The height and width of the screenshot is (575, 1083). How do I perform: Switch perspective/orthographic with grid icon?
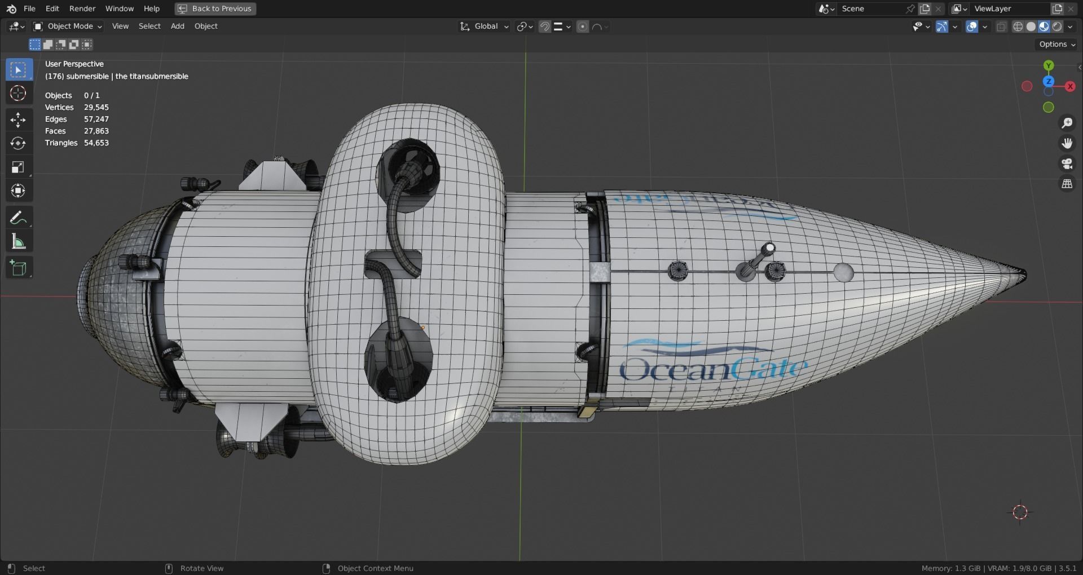(x=1067, y=184)
